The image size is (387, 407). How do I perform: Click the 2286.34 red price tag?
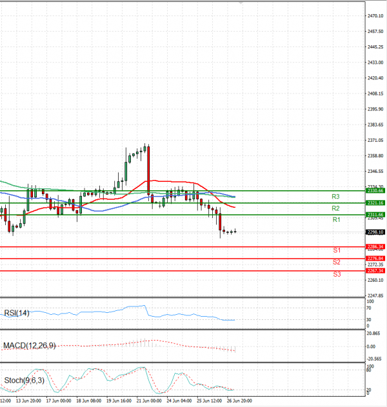375,246
